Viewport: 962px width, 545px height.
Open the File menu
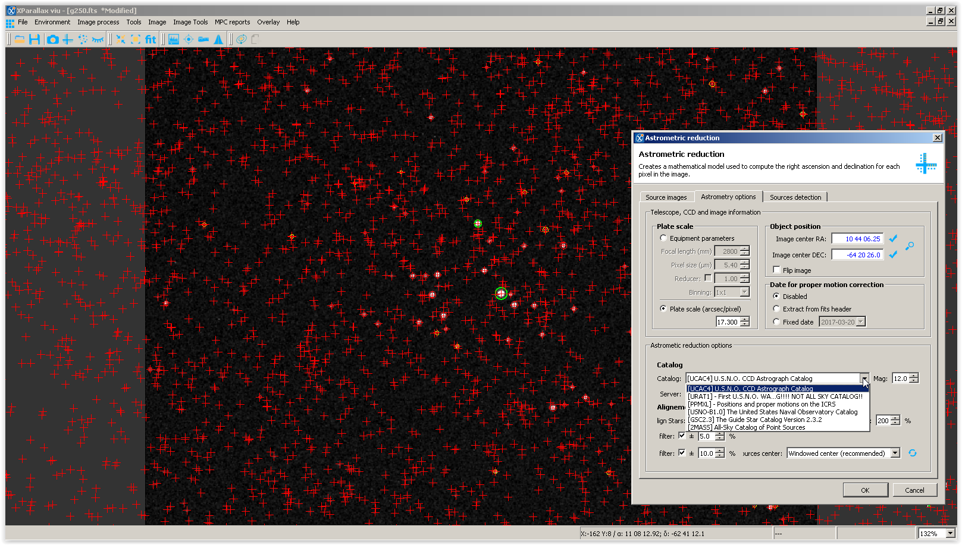click(23, 22)
